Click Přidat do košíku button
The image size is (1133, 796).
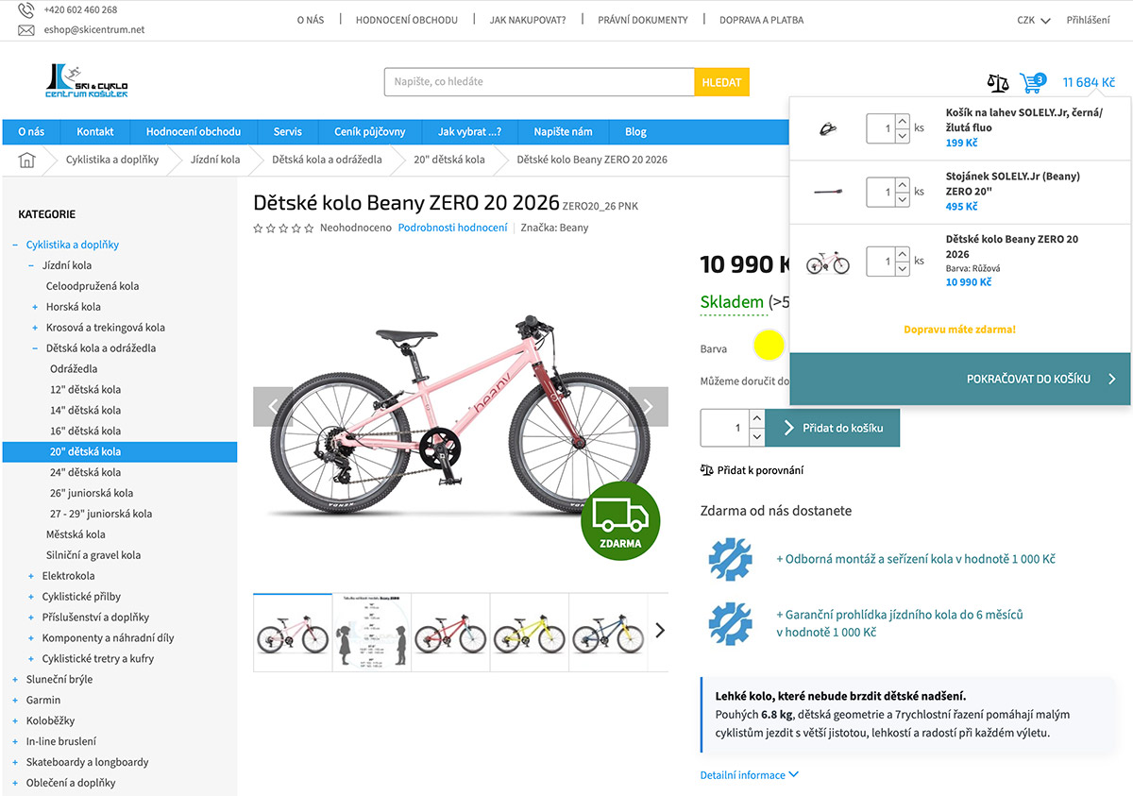pos(833,428)
